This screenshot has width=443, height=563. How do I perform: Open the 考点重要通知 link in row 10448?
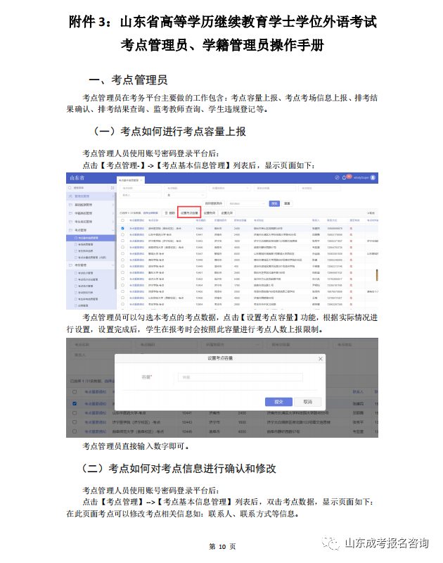(136, 260)
